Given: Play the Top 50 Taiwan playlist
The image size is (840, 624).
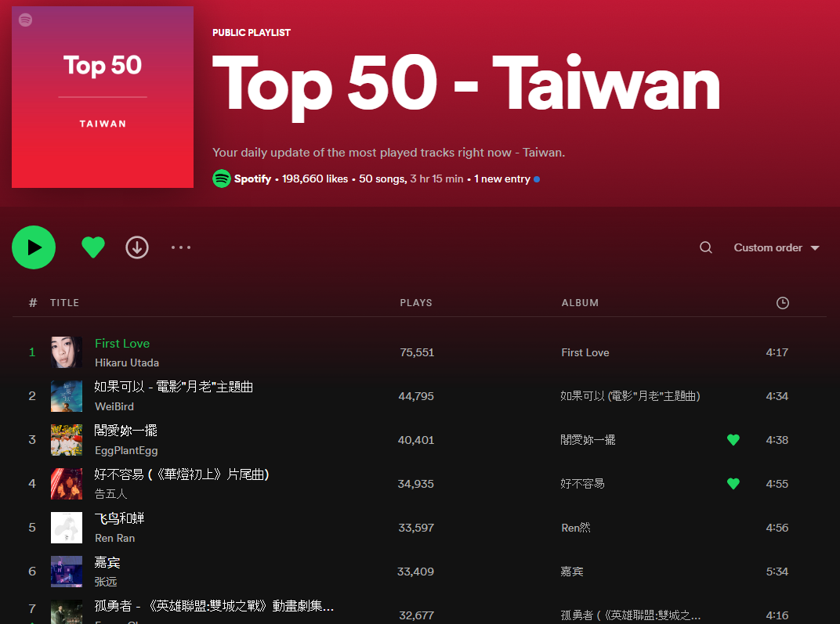Looking at the screenshot, I should point(34,247).
